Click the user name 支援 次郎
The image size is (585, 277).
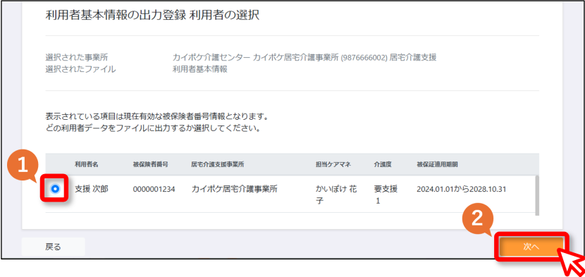[x=92, y=190]
